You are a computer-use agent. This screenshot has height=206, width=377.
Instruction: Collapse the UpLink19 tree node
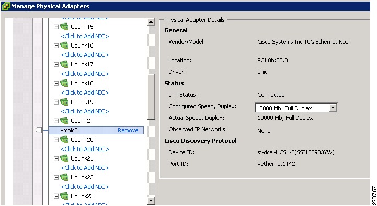pyautogui.click(x=56, y=102)
